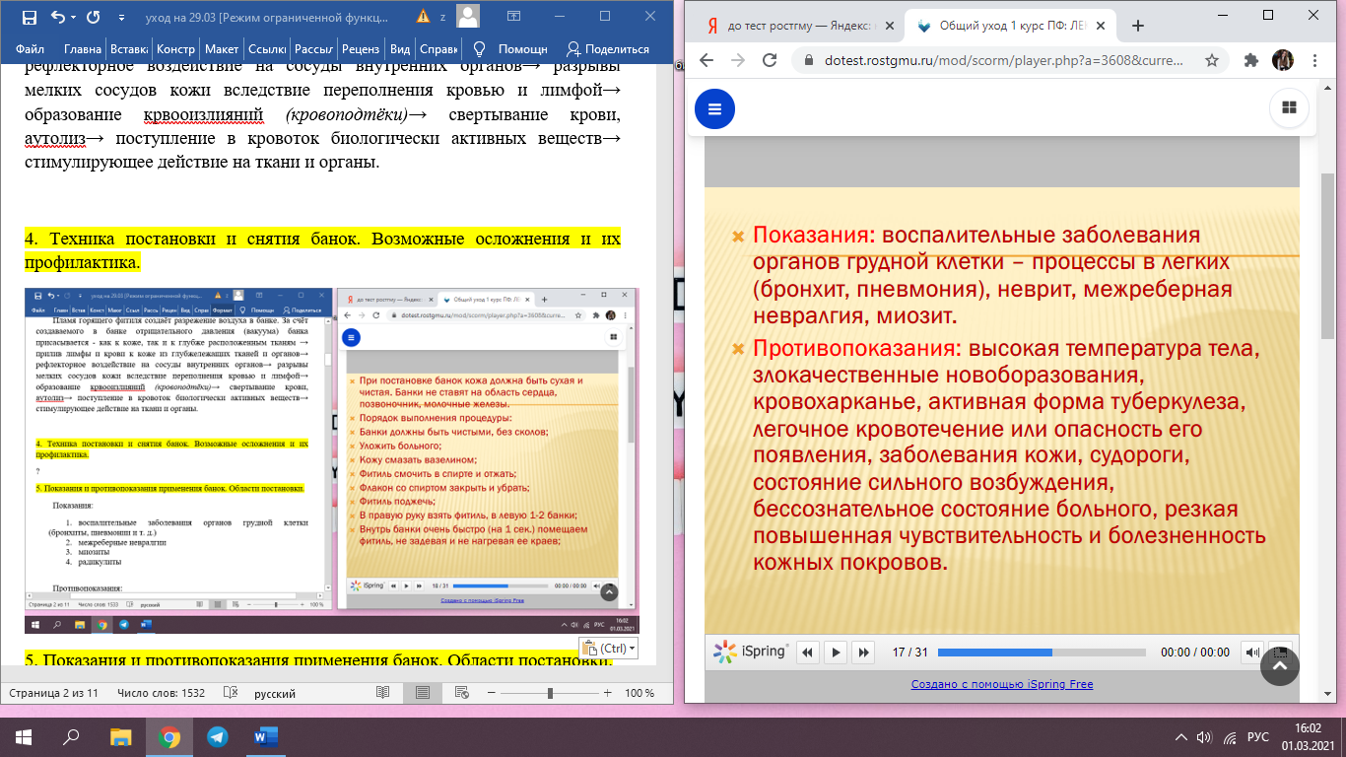Expand the Paste Options (Ctrl) dropdown

point(609,648)
